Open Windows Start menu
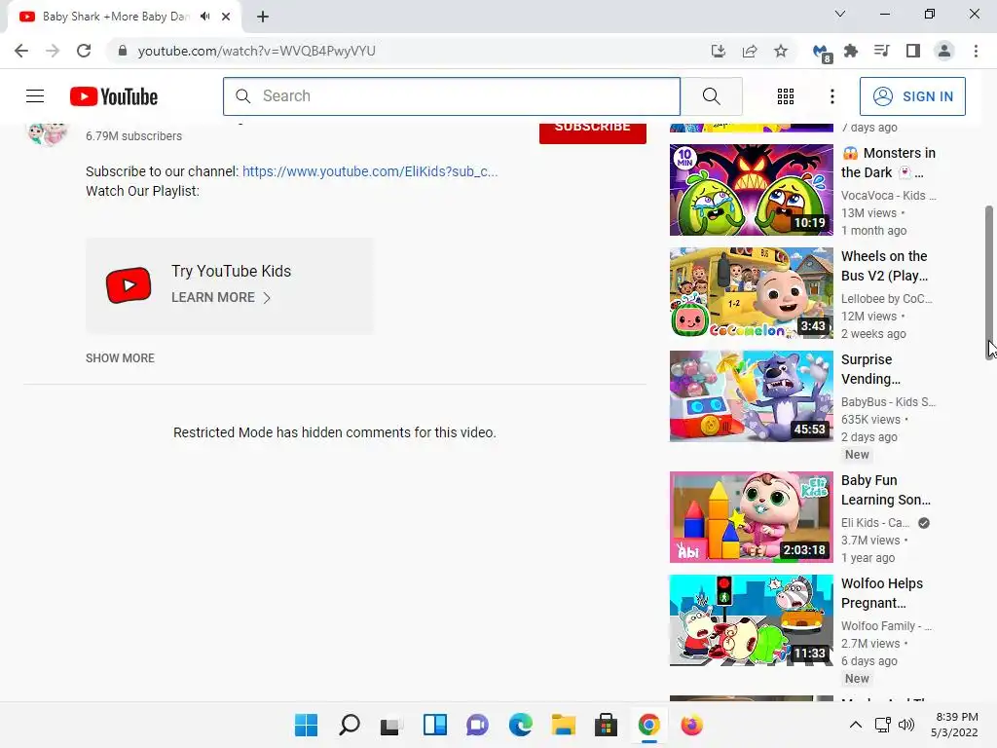This screenshot has height=748, width=997. click(307, 725)
